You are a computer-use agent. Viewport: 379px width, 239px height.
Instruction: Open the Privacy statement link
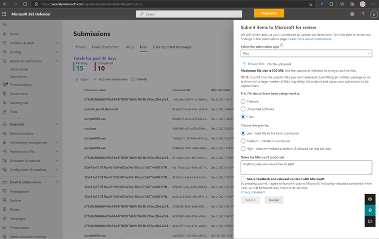tap(253, 192)
